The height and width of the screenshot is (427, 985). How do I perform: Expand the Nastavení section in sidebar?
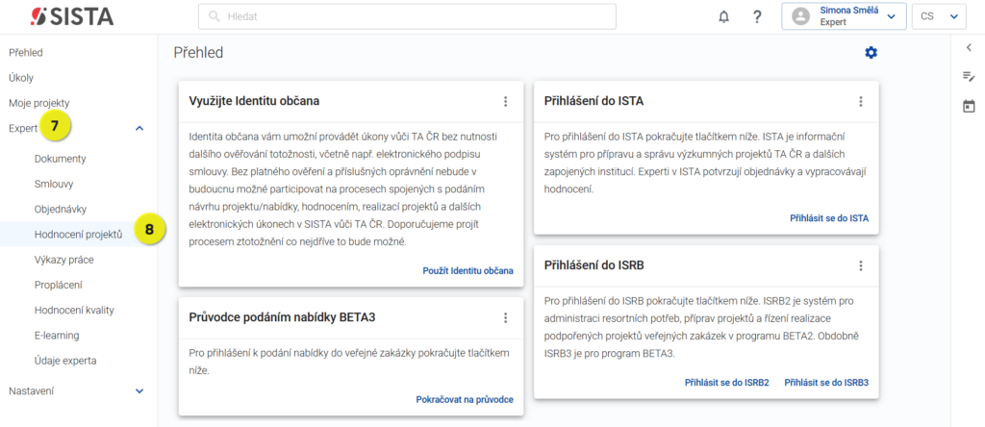coord(139,391)
